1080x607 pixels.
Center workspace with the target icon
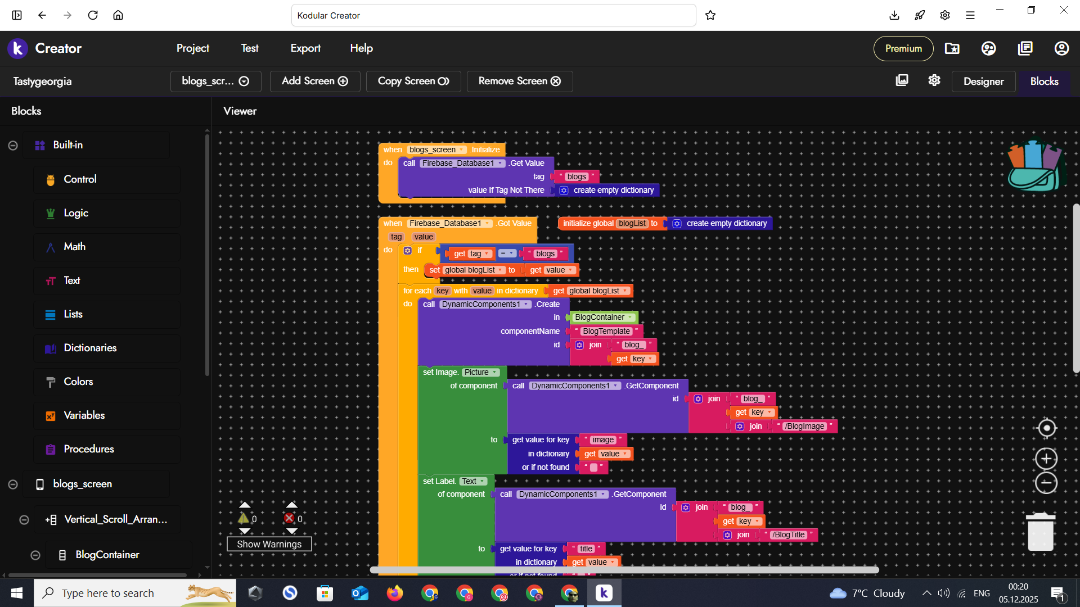click(1046, 428)
